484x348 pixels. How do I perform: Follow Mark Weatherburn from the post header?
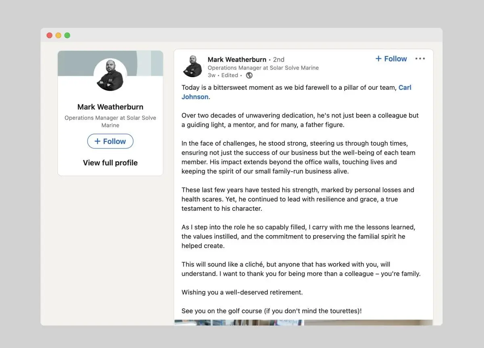(391, 59)
